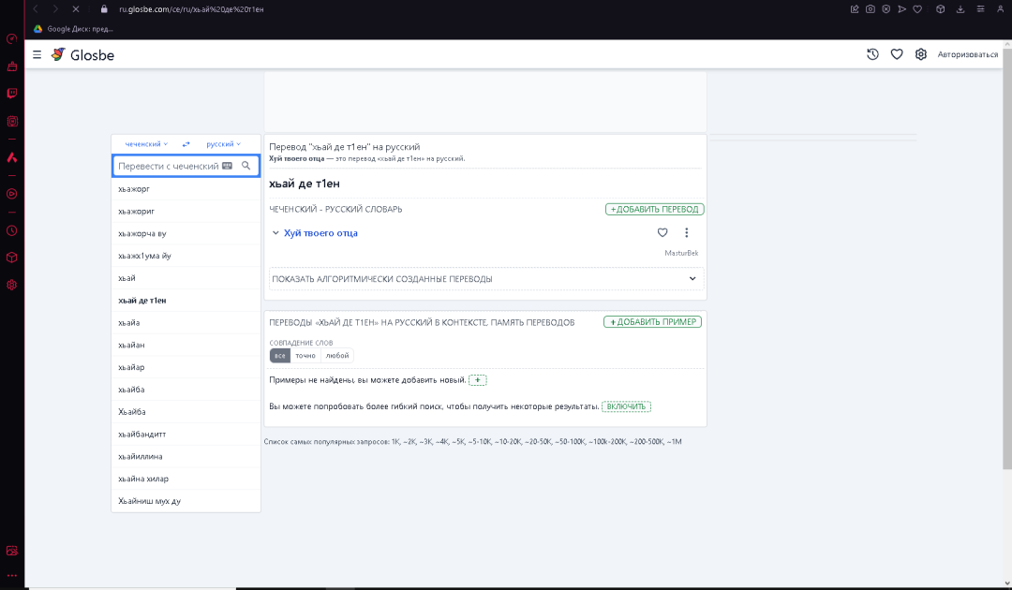Open ad blocker shield icon
This screenshot has height=590, width=1012.
(x=886, y=9)
